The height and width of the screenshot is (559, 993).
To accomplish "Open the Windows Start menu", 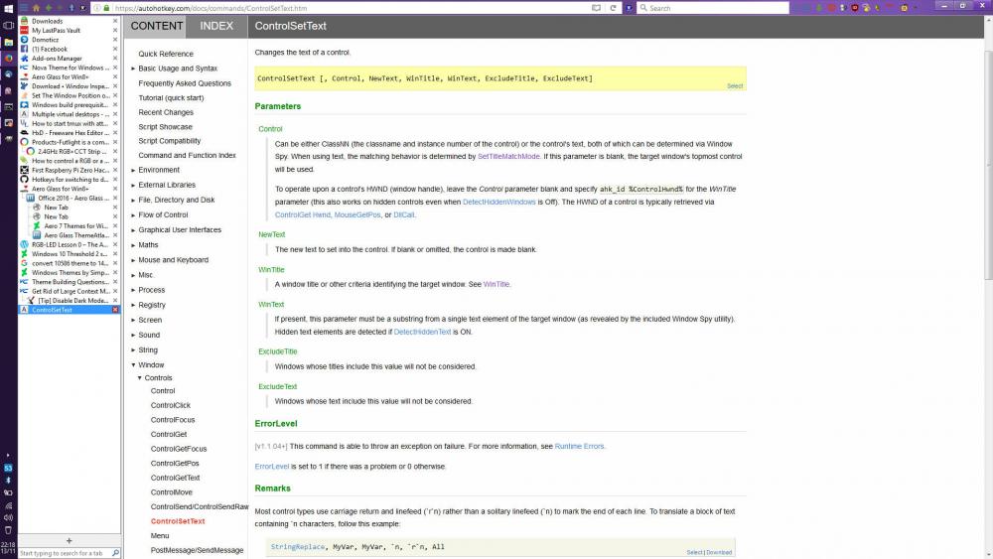I will point(8,8).
